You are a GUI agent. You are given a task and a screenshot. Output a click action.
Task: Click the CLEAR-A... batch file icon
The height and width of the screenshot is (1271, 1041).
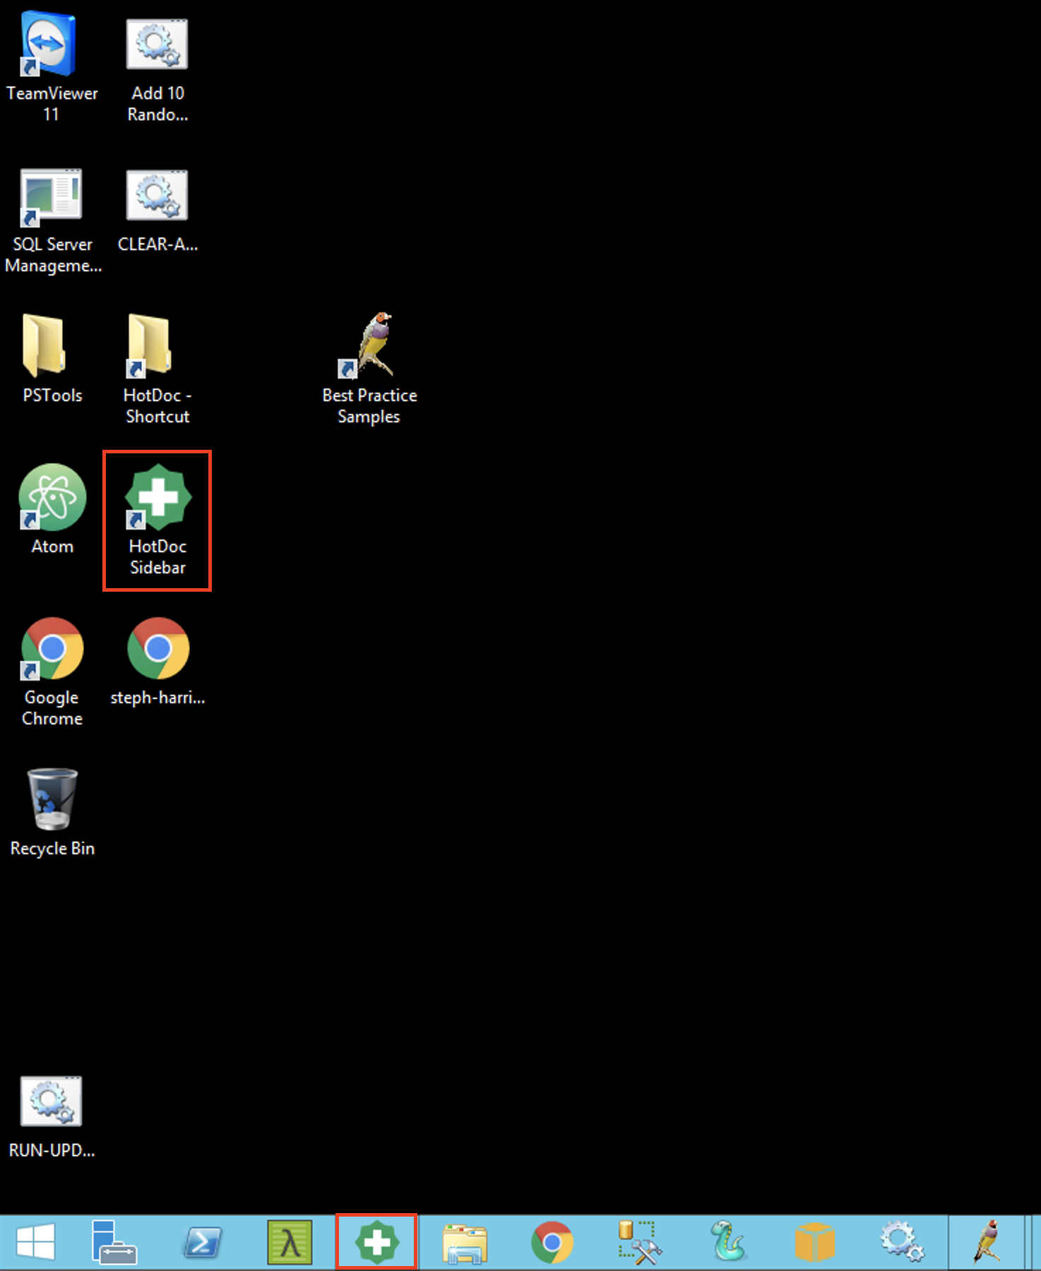click(157, 210)
